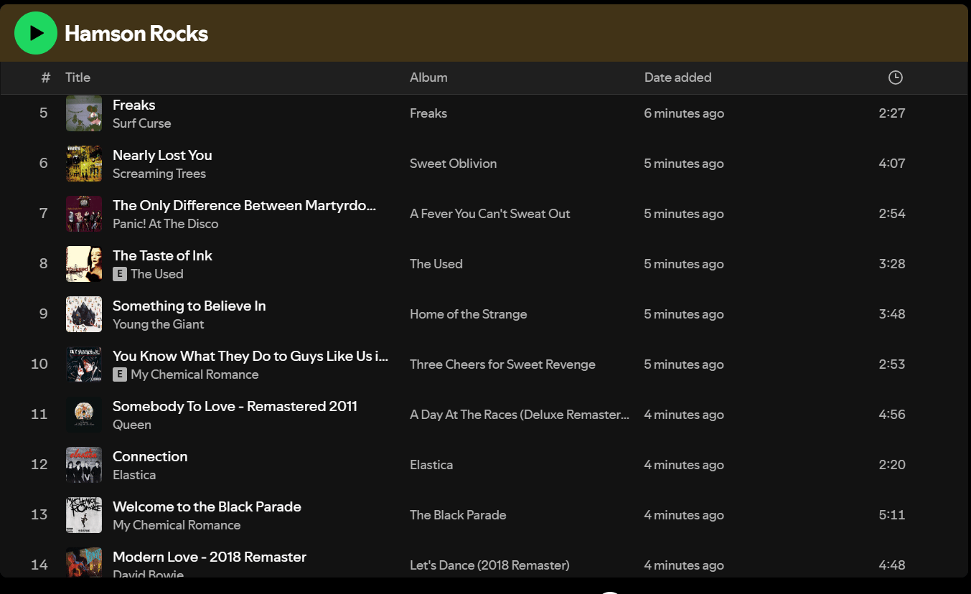Image resolution: width=971 pixels, height=594 pixels.
Task: Open My Chemical Romance artist on track 13
Action: [x=177, y=525]
